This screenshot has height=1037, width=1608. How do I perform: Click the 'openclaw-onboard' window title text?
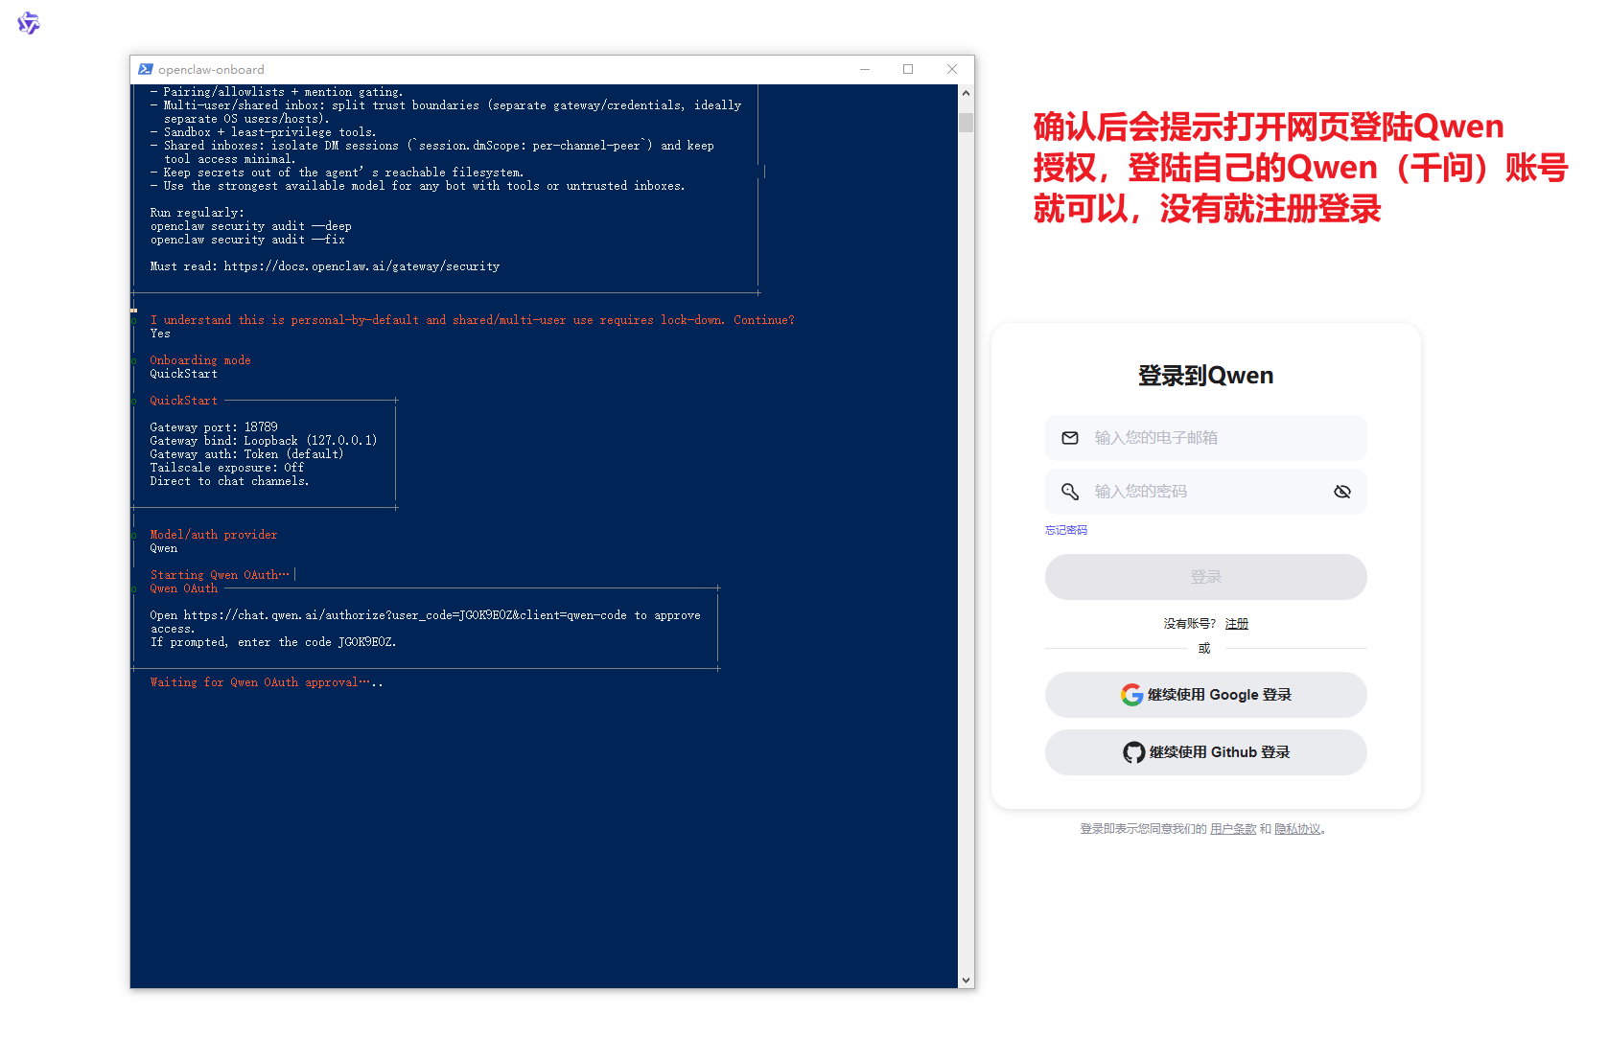[211, 70]
